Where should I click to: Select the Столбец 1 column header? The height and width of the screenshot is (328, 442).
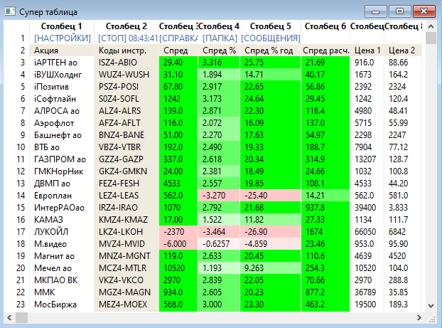[x=61, y=26]
